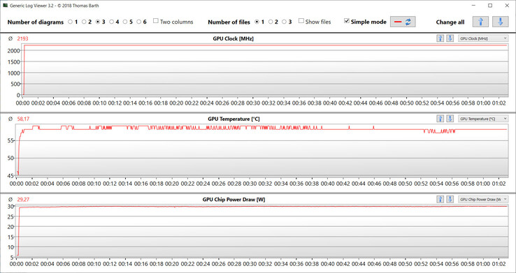Click the Number of diagrams label
516x273 pixels.
point(35,22)
